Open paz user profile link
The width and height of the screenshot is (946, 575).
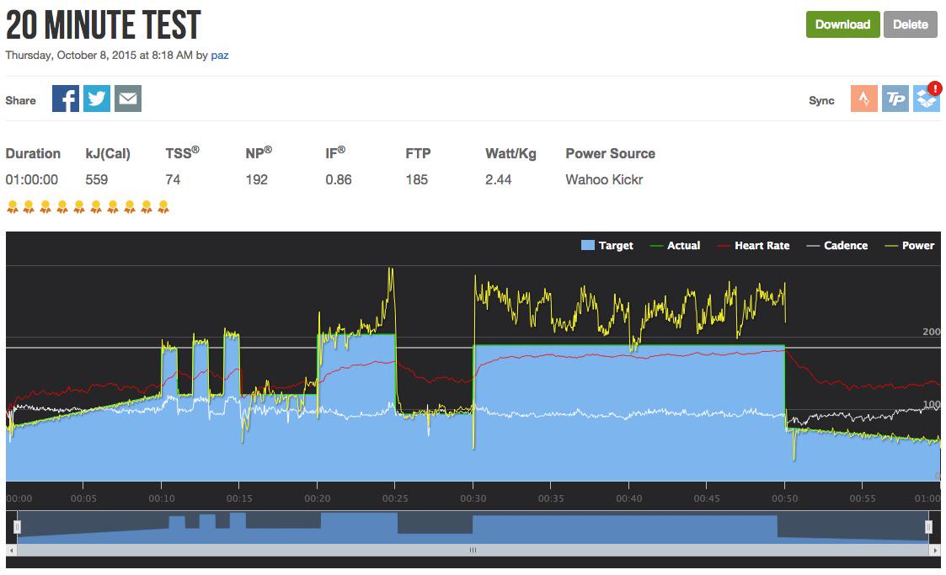(x=220, y=56)
